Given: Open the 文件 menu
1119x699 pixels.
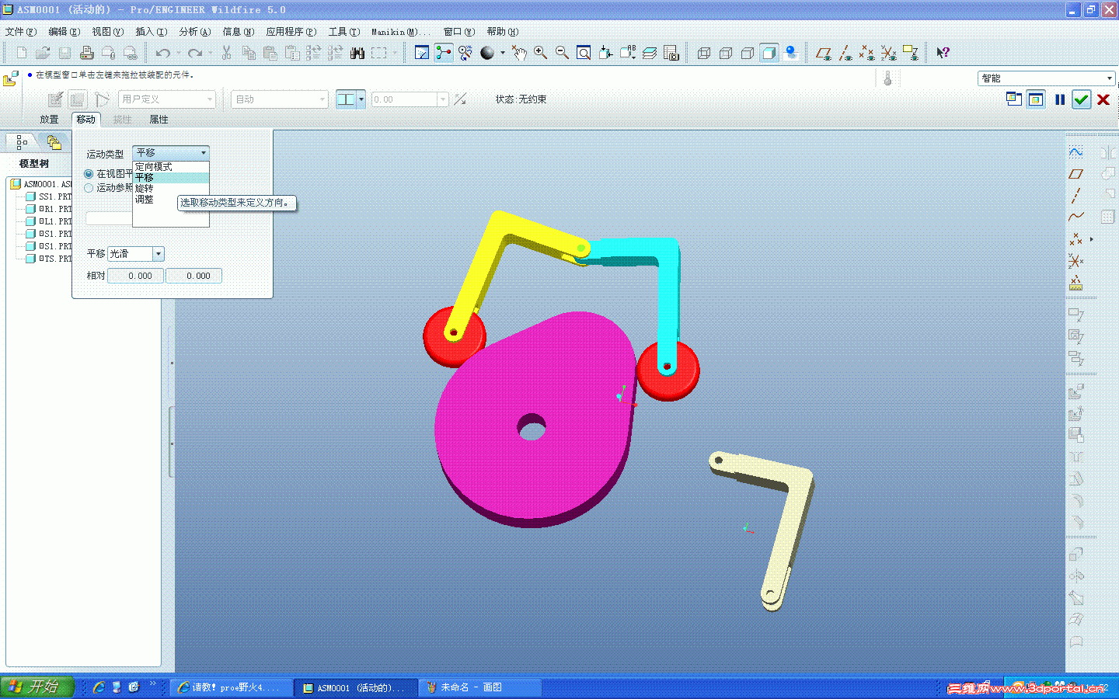Looking at the screenshot, I should [x=21, y=32].
